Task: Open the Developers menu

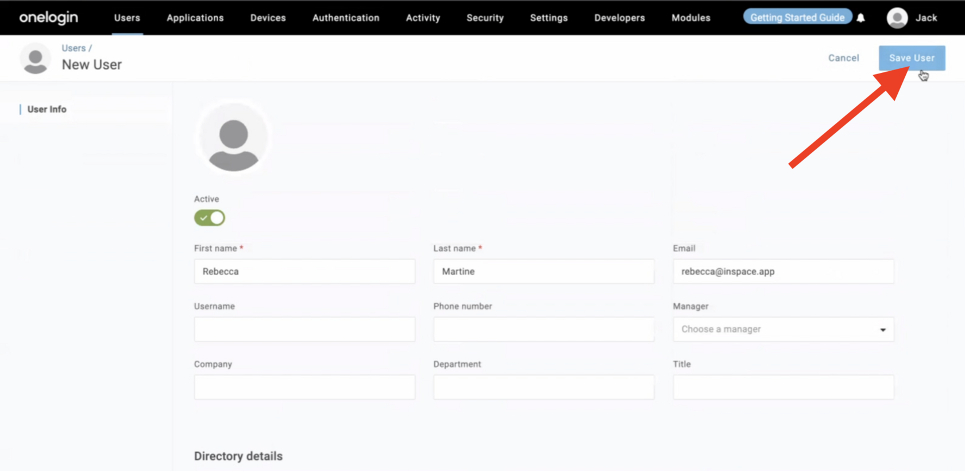Action: (619, 18)
